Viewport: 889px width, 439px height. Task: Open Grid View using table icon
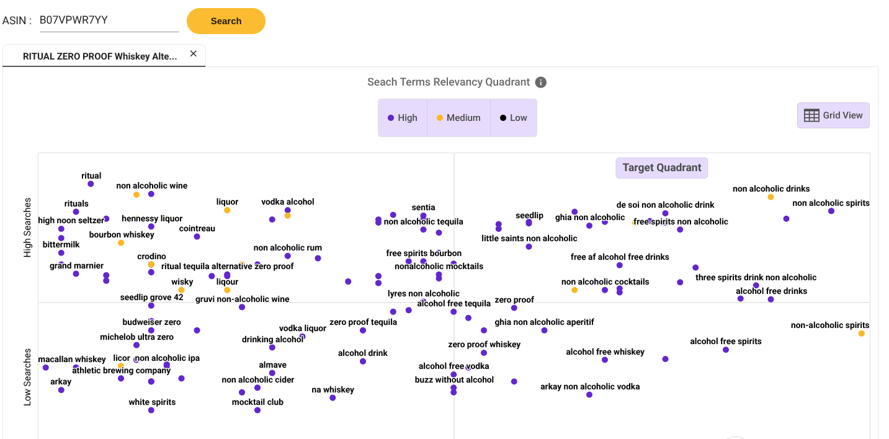(x=833, y=115)
